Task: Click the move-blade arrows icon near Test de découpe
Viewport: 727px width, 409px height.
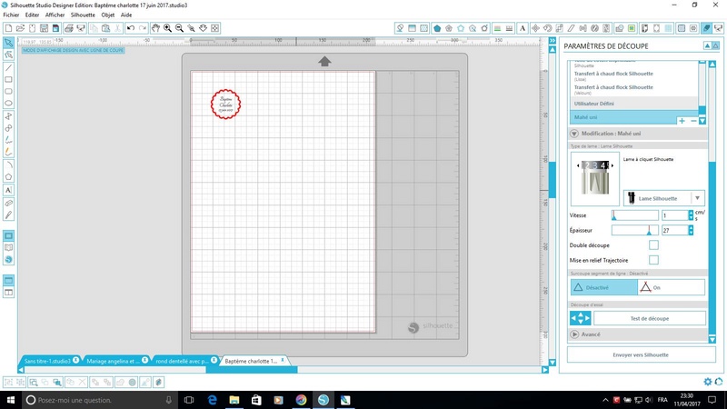Action: [x=580, y=318]
